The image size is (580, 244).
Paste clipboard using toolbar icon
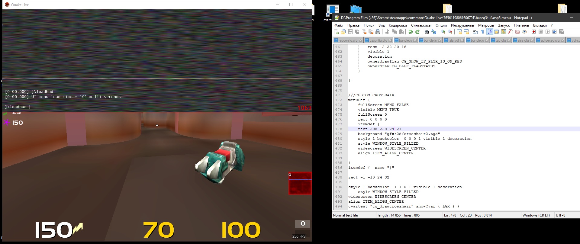point(401,32)
